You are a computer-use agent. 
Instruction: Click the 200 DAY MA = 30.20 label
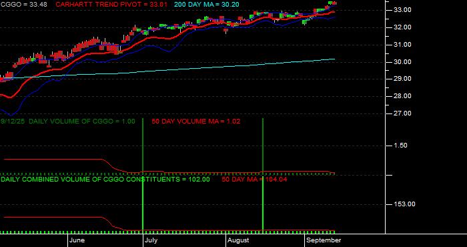click(x=206, y=5)
